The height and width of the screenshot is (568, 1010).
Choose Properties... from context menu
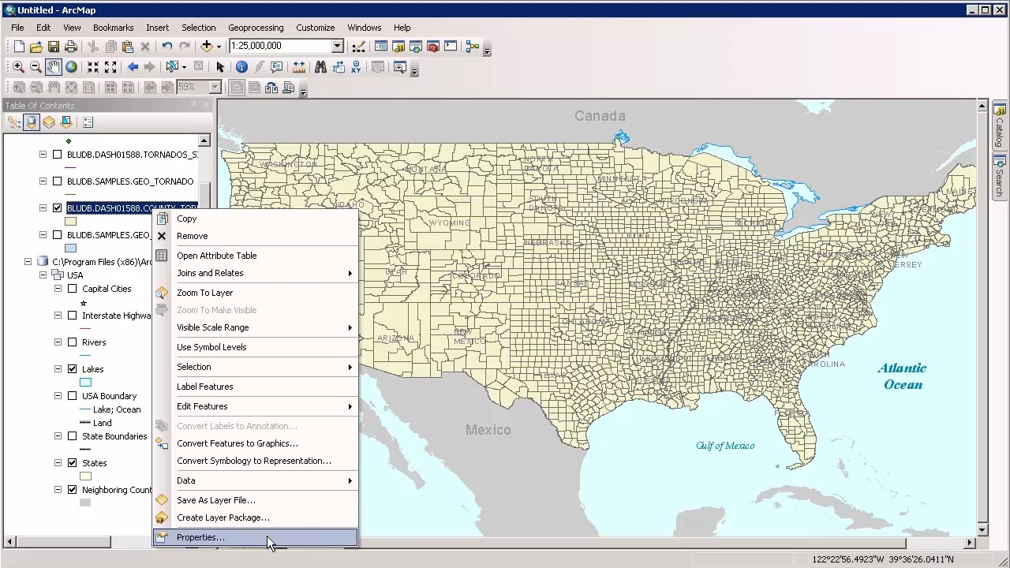coord(255,537)
